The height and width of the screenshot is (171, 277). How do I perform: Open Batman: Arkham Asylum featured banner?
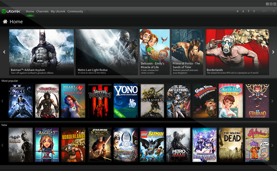[41, 52]
